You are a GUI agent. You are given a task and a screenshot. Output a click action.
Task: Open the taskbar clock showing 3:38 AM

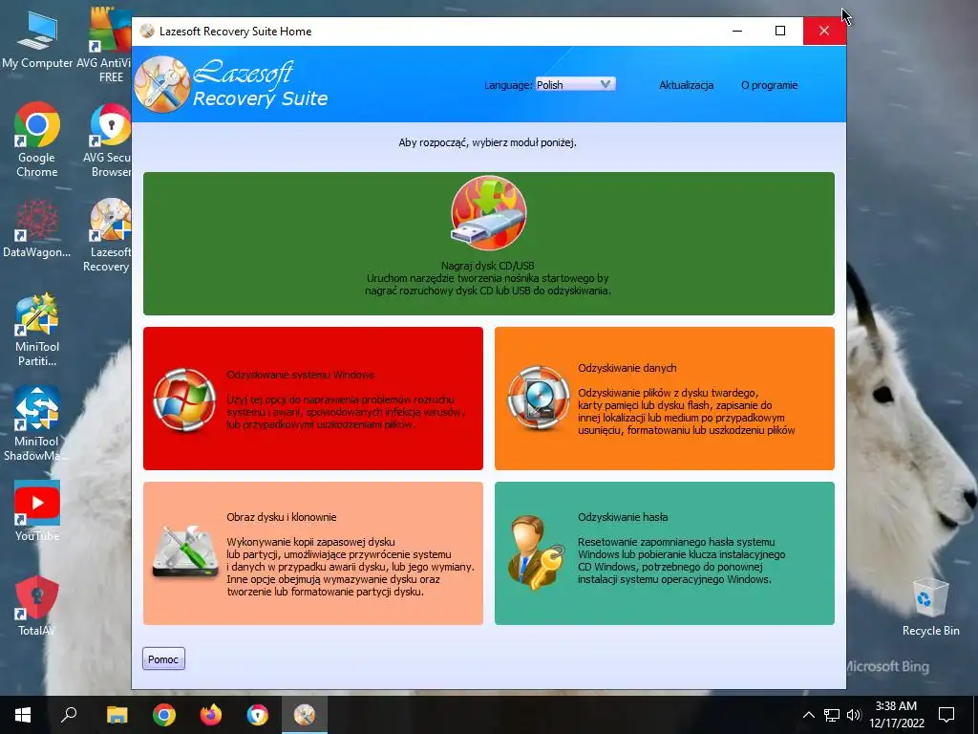pyautogui.click(x=896, y=715)
